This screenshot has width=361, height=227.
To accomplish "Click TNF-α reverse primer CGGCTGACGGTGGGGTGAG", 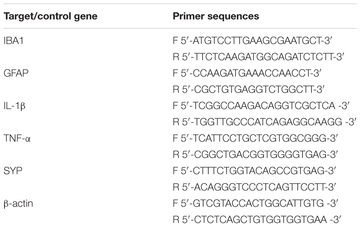I will [252, 155].
